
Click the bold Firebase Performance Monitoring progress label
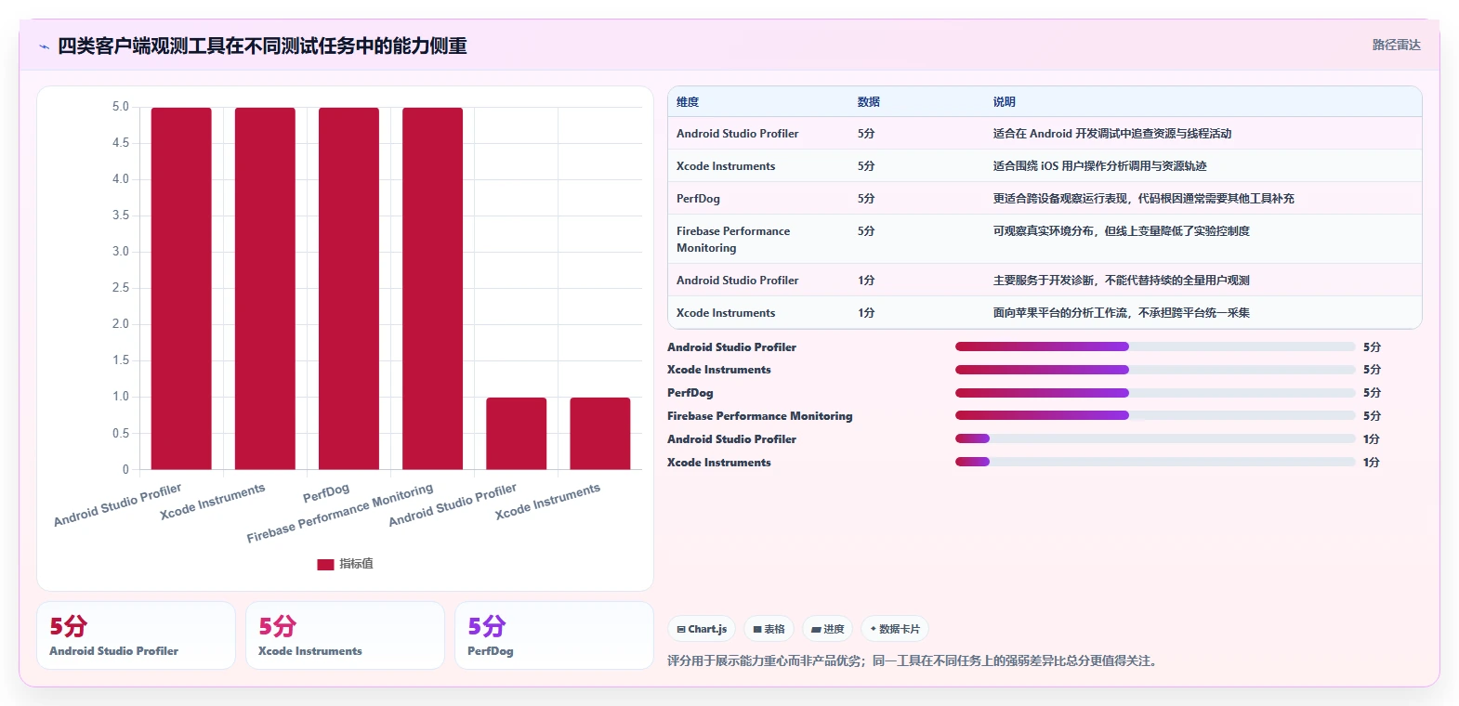click(759, 416)
